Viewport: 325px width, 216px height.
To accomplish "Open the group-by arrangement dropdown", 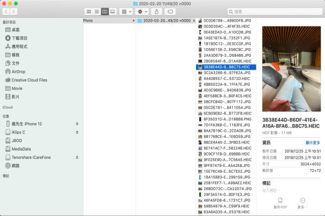I will [x=126, y=11].
